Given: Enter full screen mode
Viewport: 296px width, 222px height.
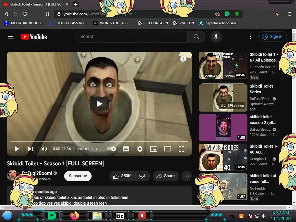Looking at the screenshot, I should tap(182, 149).
